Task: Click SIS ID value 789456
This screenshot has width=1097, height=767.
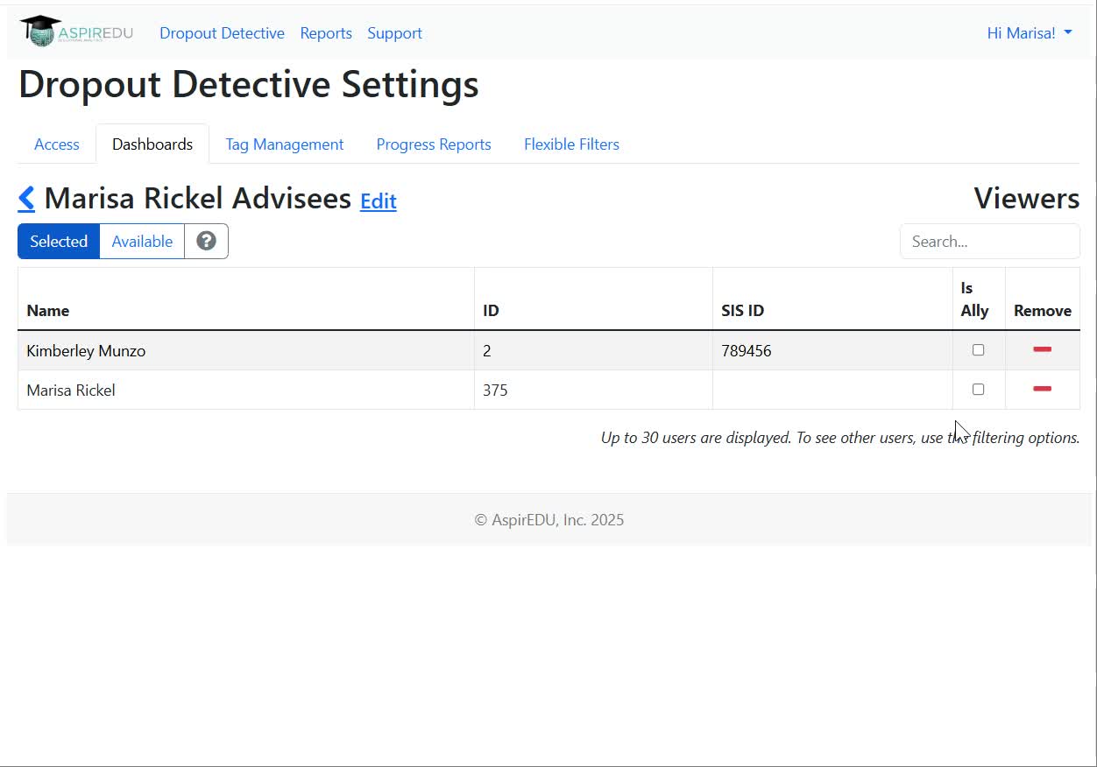Action: click(747, 350)
